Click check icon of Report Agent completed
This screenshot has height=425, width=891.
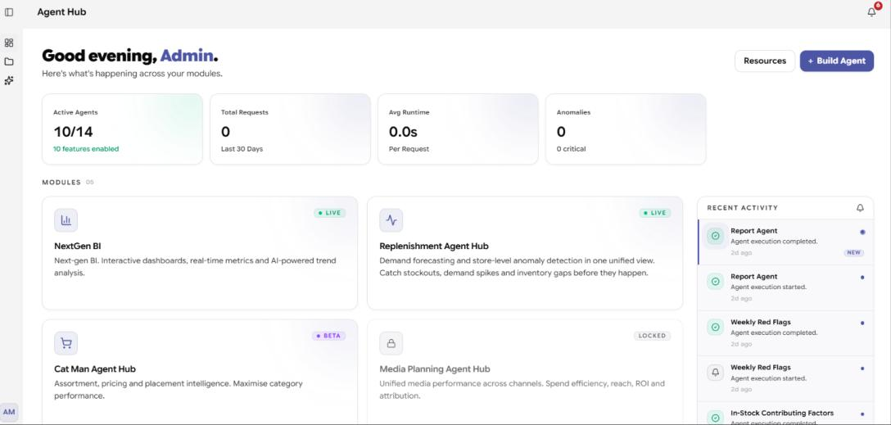pos(716,236)
